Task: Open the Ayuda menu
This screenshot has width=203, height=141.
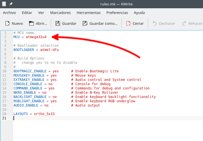Action: 139,13
